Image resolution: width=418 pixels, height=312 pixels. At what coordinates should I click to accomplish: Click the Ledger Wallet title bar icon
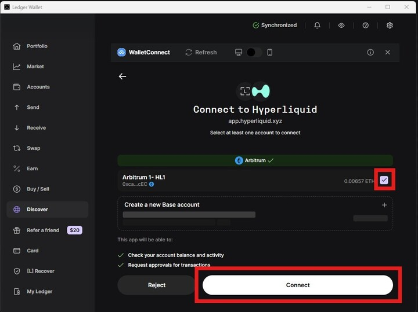7,7
